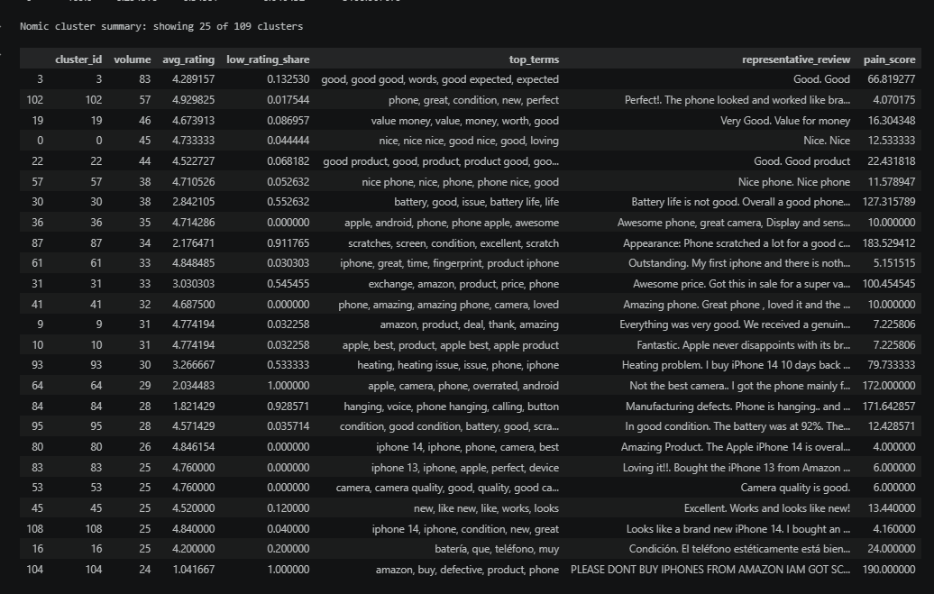
Task: Click pain_score 183.529412
Action: pos(889,243)
